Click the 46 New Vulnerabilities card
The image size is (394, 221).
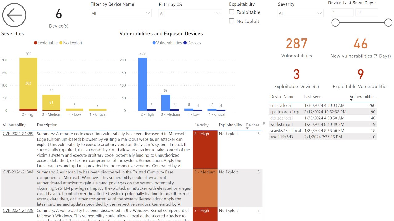[360, 48]
